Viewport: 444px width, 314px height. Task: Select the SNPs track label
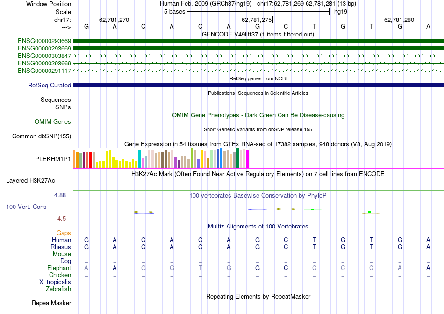coord(63,107)
